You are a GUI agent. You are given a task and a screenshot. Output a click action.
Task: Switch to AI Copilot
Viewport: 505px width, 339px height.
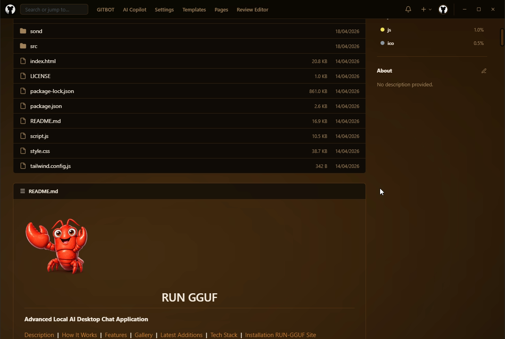tap(134, 9)
